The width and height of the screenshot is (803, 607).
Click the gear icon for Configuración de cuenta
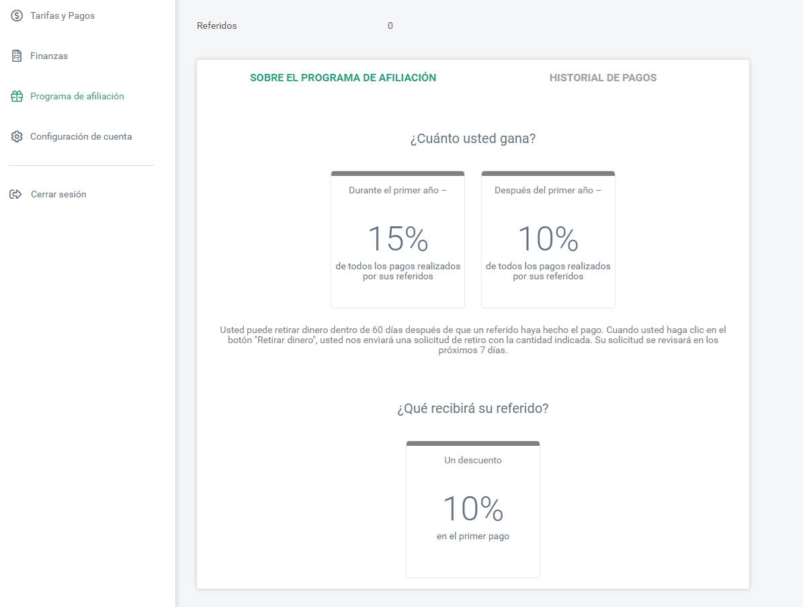pos(17,137)
